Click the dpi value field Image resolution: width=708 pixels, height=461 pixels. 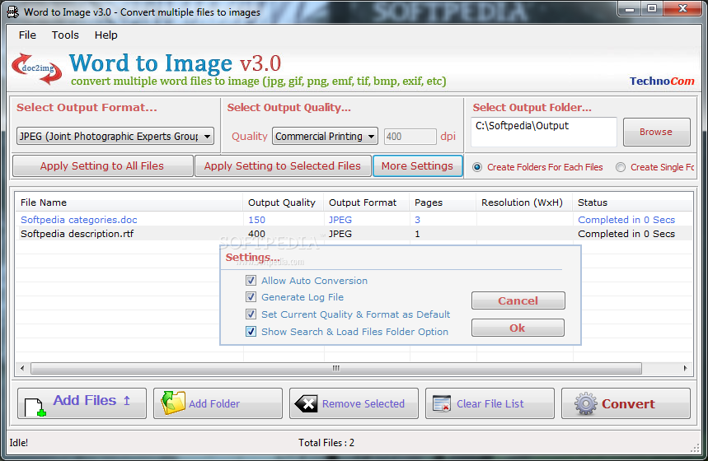(x=410, y=136)
